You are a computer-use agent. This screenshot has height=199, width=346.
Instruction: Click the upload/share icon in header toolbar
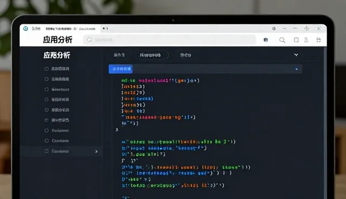(306, 39)
